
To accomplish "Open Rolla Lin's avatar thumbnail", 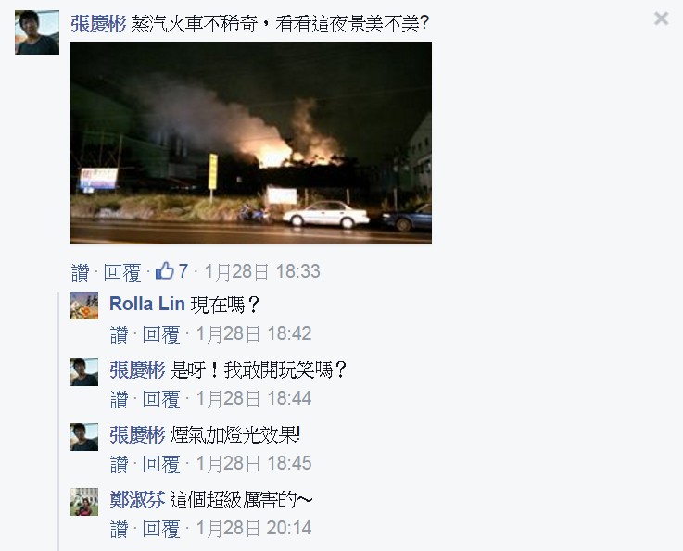I will pyautogui.click(x=84, y=306).
